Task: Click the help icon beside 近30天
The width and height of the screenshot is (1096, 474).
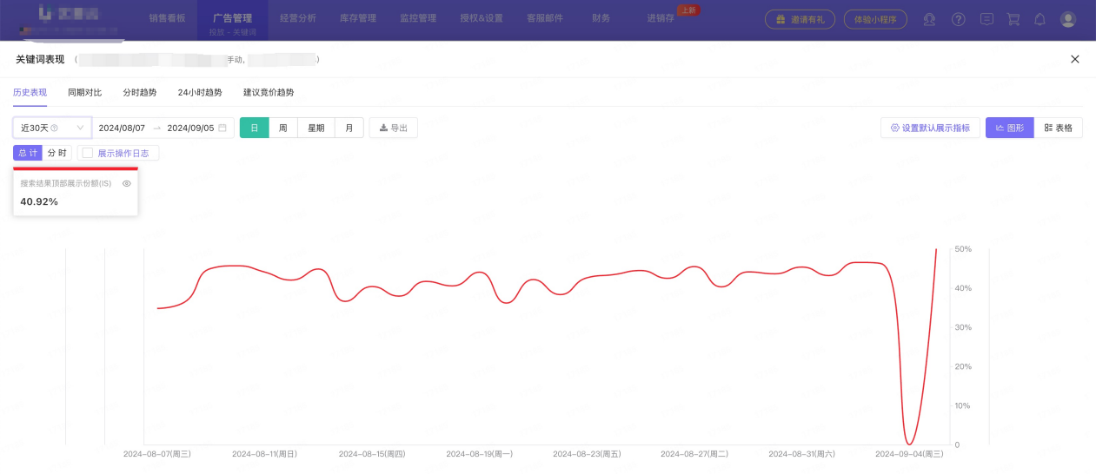Action: (x=54, y=128)
